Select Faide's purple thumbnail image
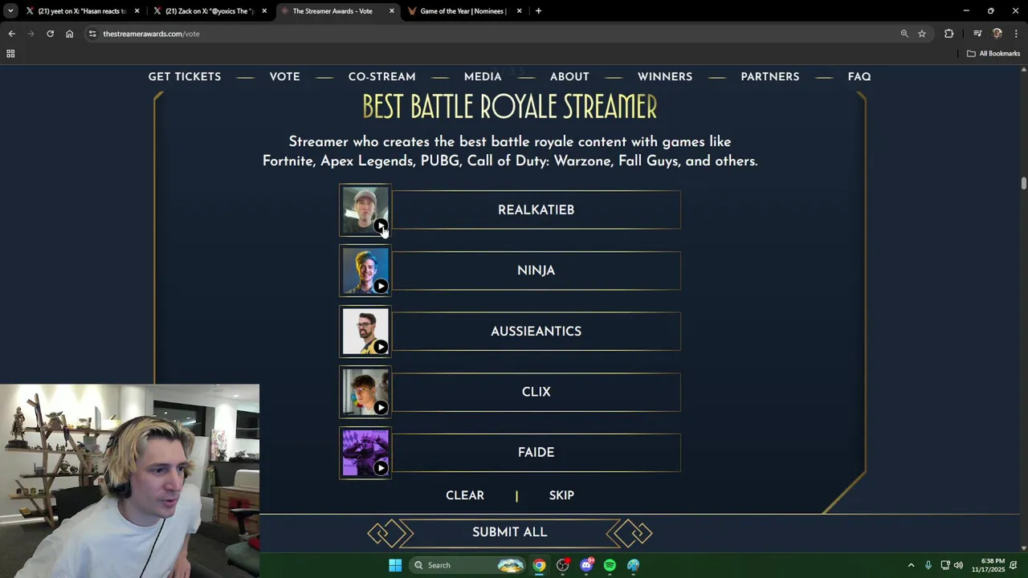Image resolution: width=1028 pixels, height=578 pixels. point(365,452)
